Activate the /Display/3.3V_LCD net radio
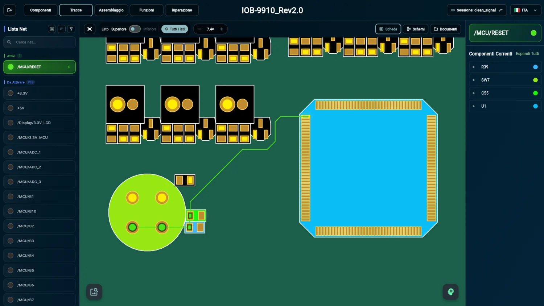Viewport: 544px width, 306px height. [x=11, y=123]
